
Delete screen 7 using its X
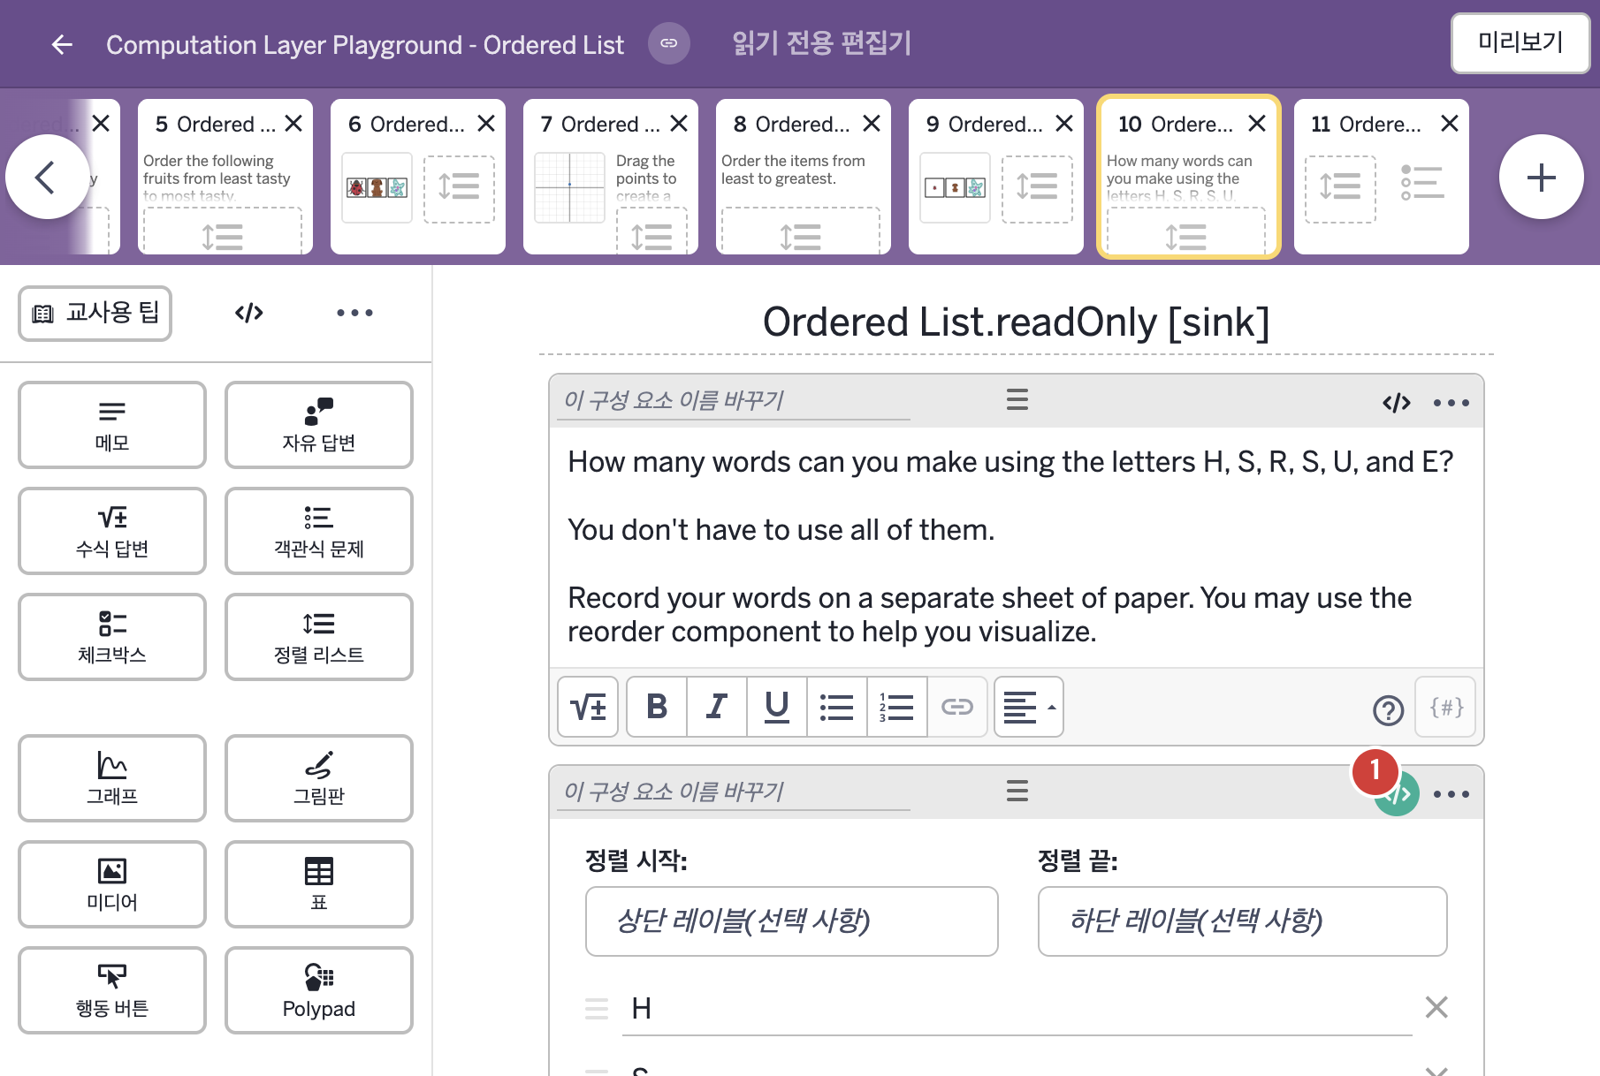679,124
